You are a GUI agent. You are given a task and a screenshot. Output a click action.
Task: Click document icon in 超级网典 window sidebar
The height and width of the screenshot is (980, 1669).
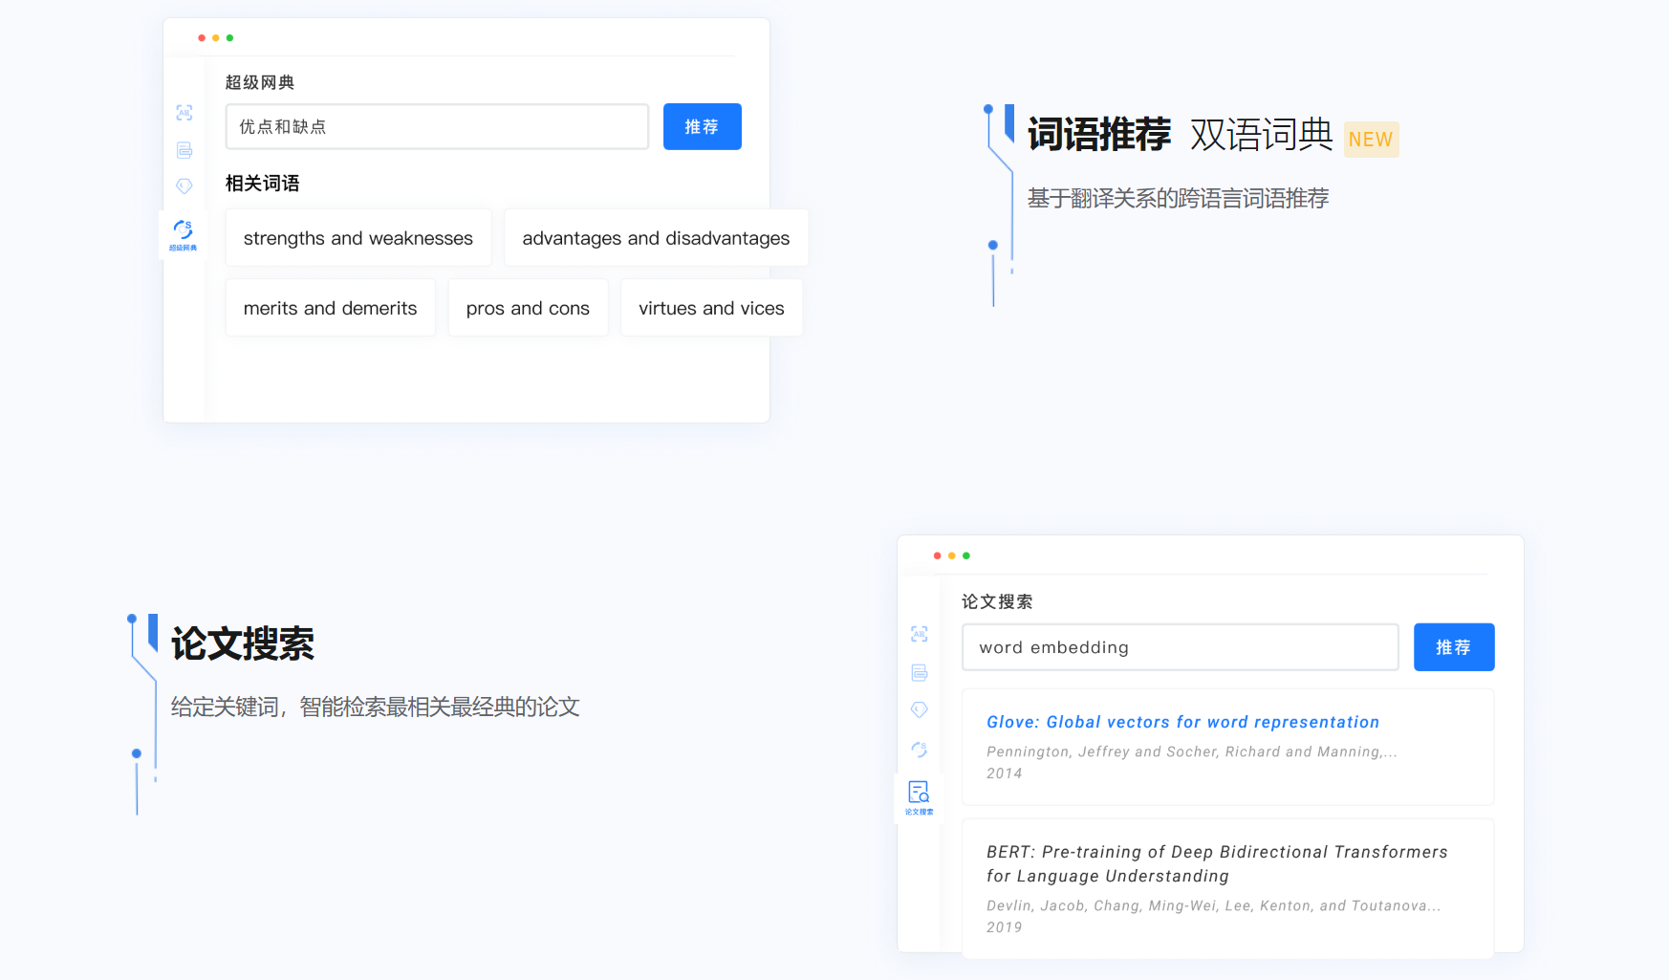click(184, 150)
